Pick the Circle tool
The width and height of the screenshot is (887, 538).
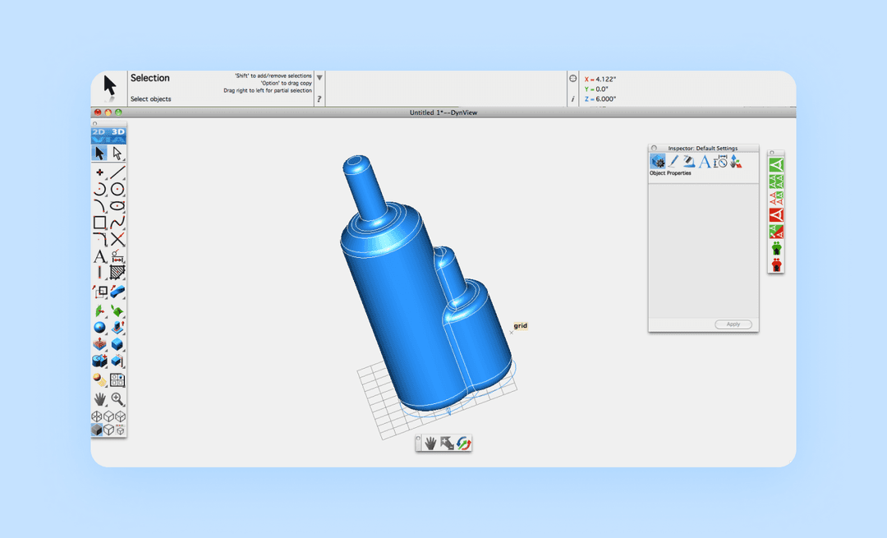[x=117, y=189]
